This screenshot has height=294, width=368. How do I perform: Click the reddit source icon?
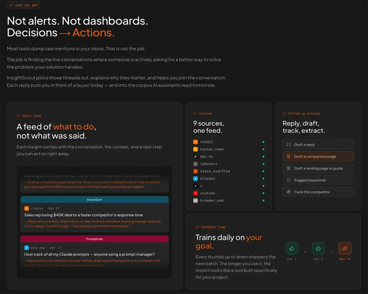point(196,142)
